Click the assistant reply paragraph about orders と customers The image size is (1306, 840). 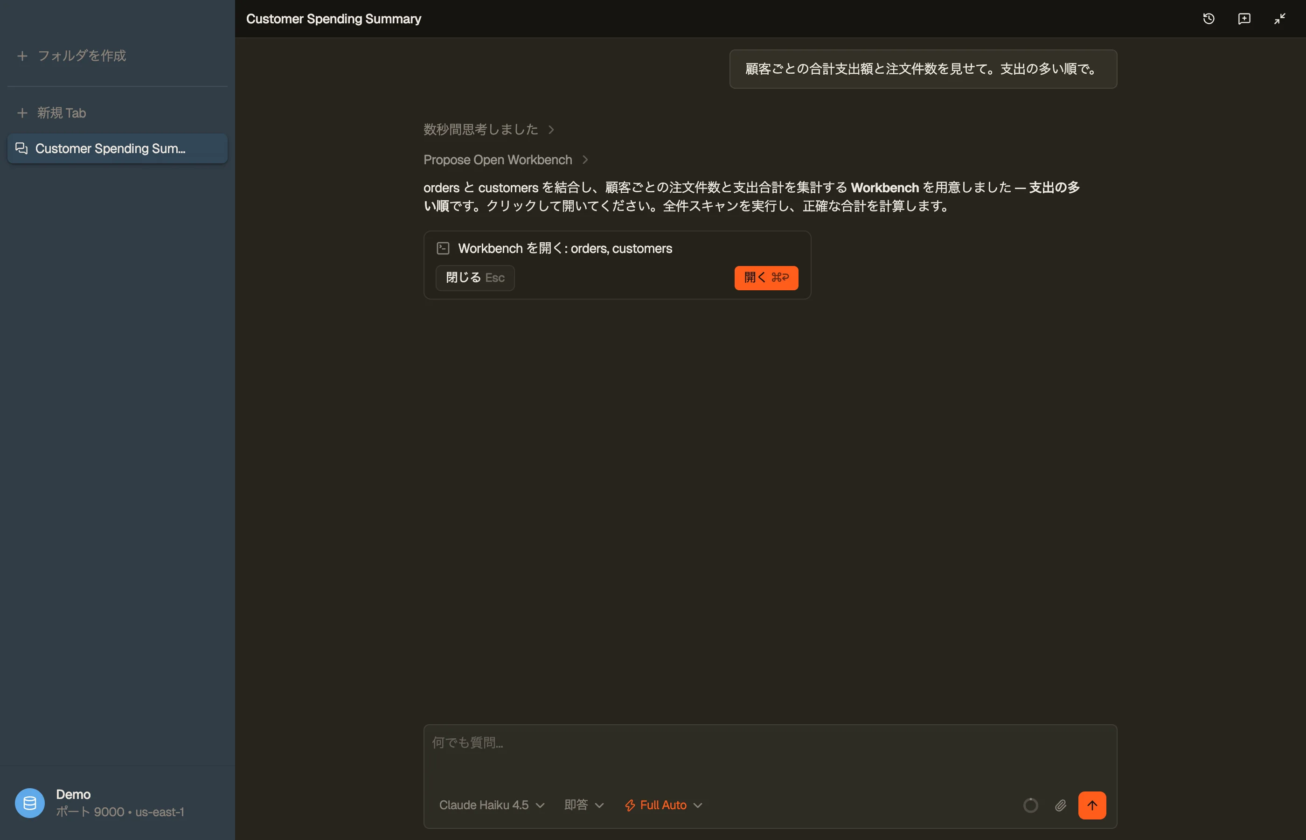tap(752, 196)
